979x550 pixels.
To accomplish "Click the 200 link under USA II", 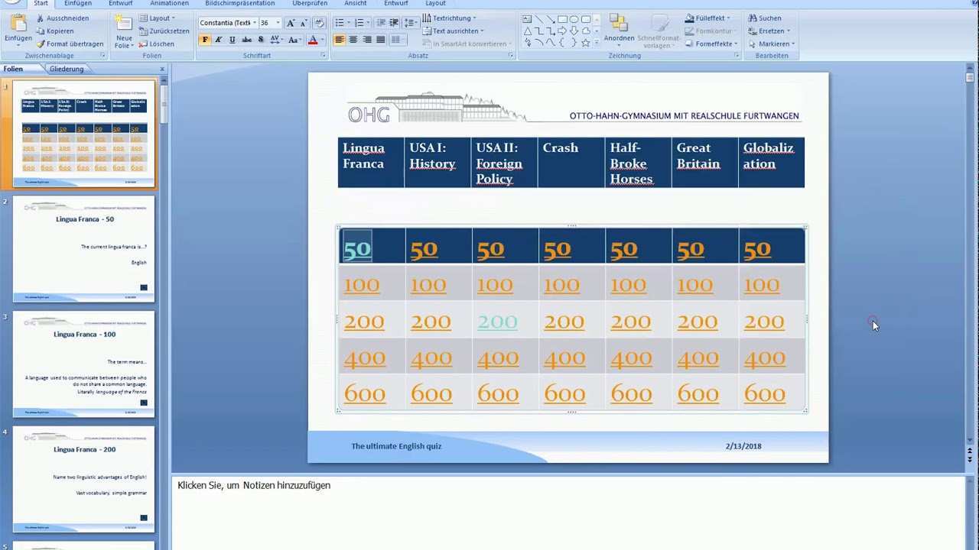I will 497,322.
